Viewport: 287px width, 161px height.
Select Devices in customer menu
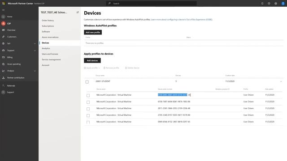[x=45, y=43]
